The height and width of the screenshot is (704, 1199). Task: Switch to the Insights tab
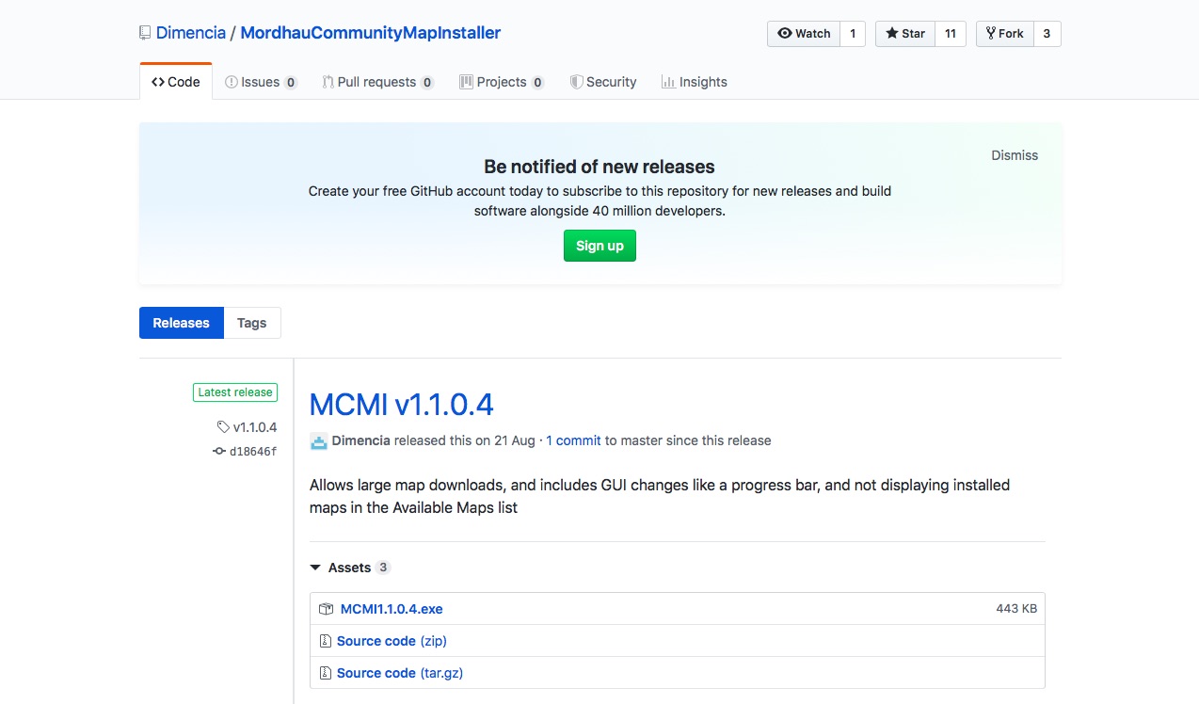[x=695, y=82]
